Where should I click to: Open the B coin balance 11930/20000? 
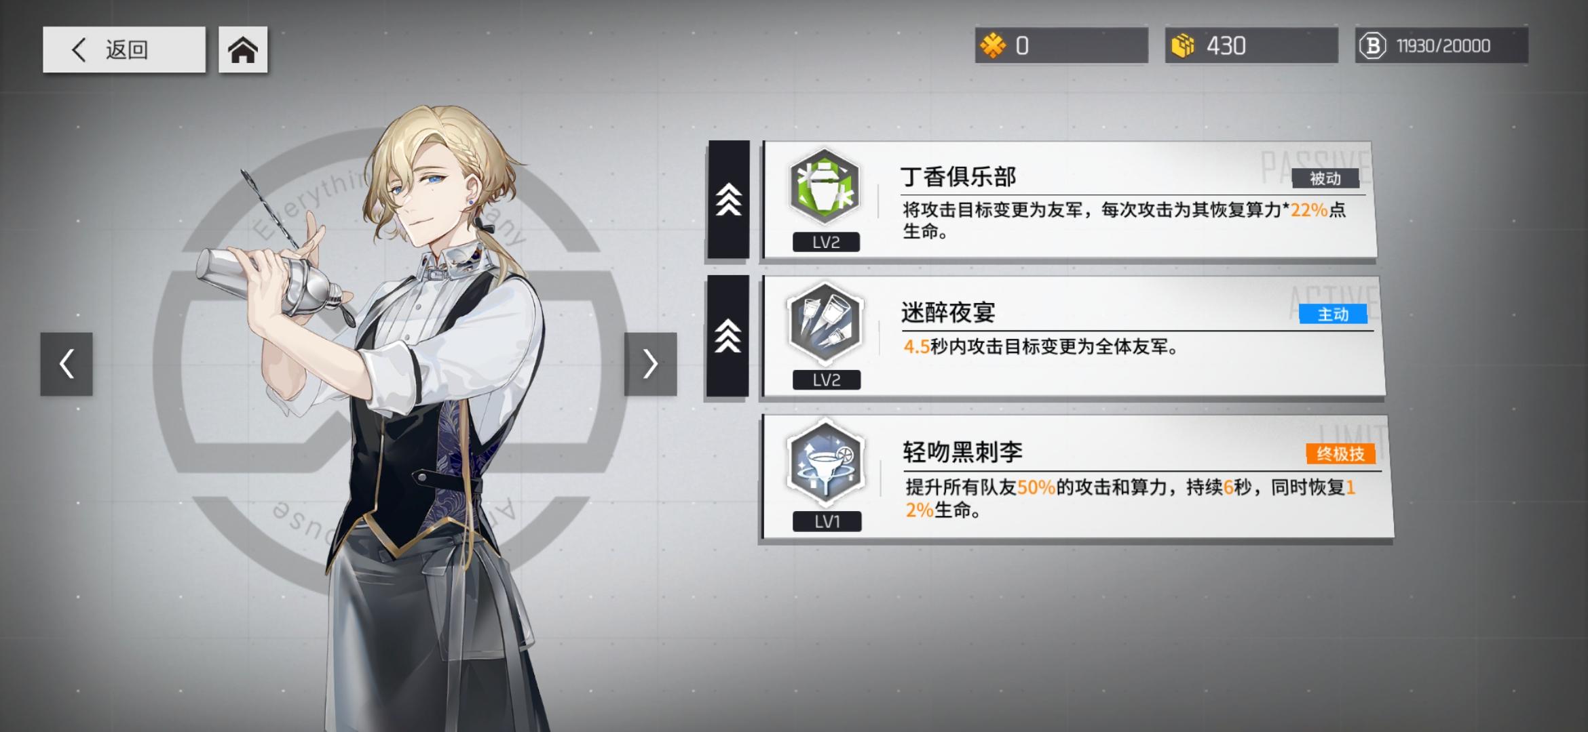coord(1441,45)
